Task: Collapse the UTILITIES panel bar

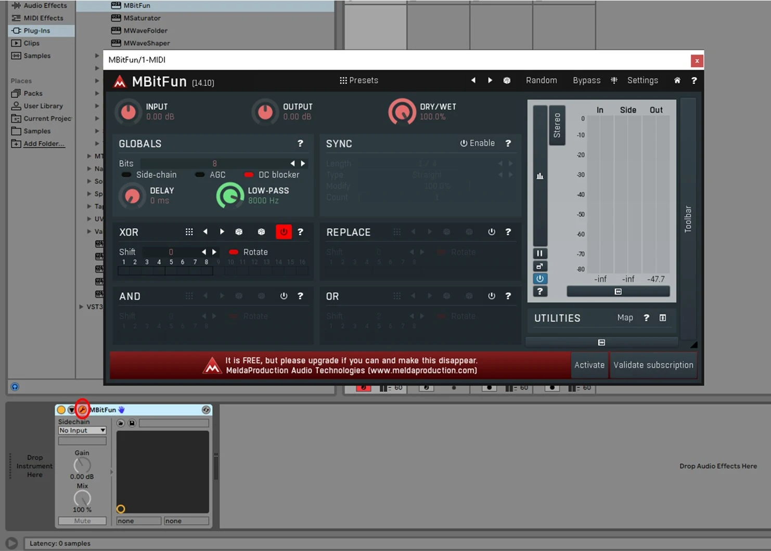Action: click(601, 343)
